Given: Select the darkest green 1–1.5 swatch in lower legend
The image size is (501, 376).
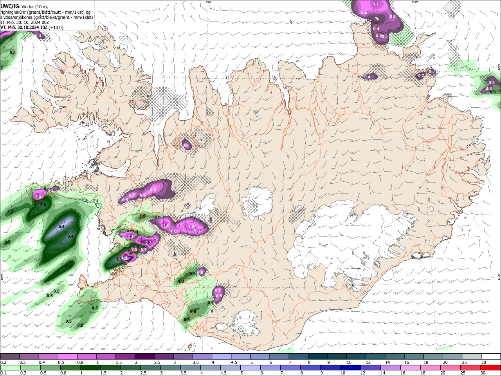Looking at the screenshot, I should click(90, 367).
